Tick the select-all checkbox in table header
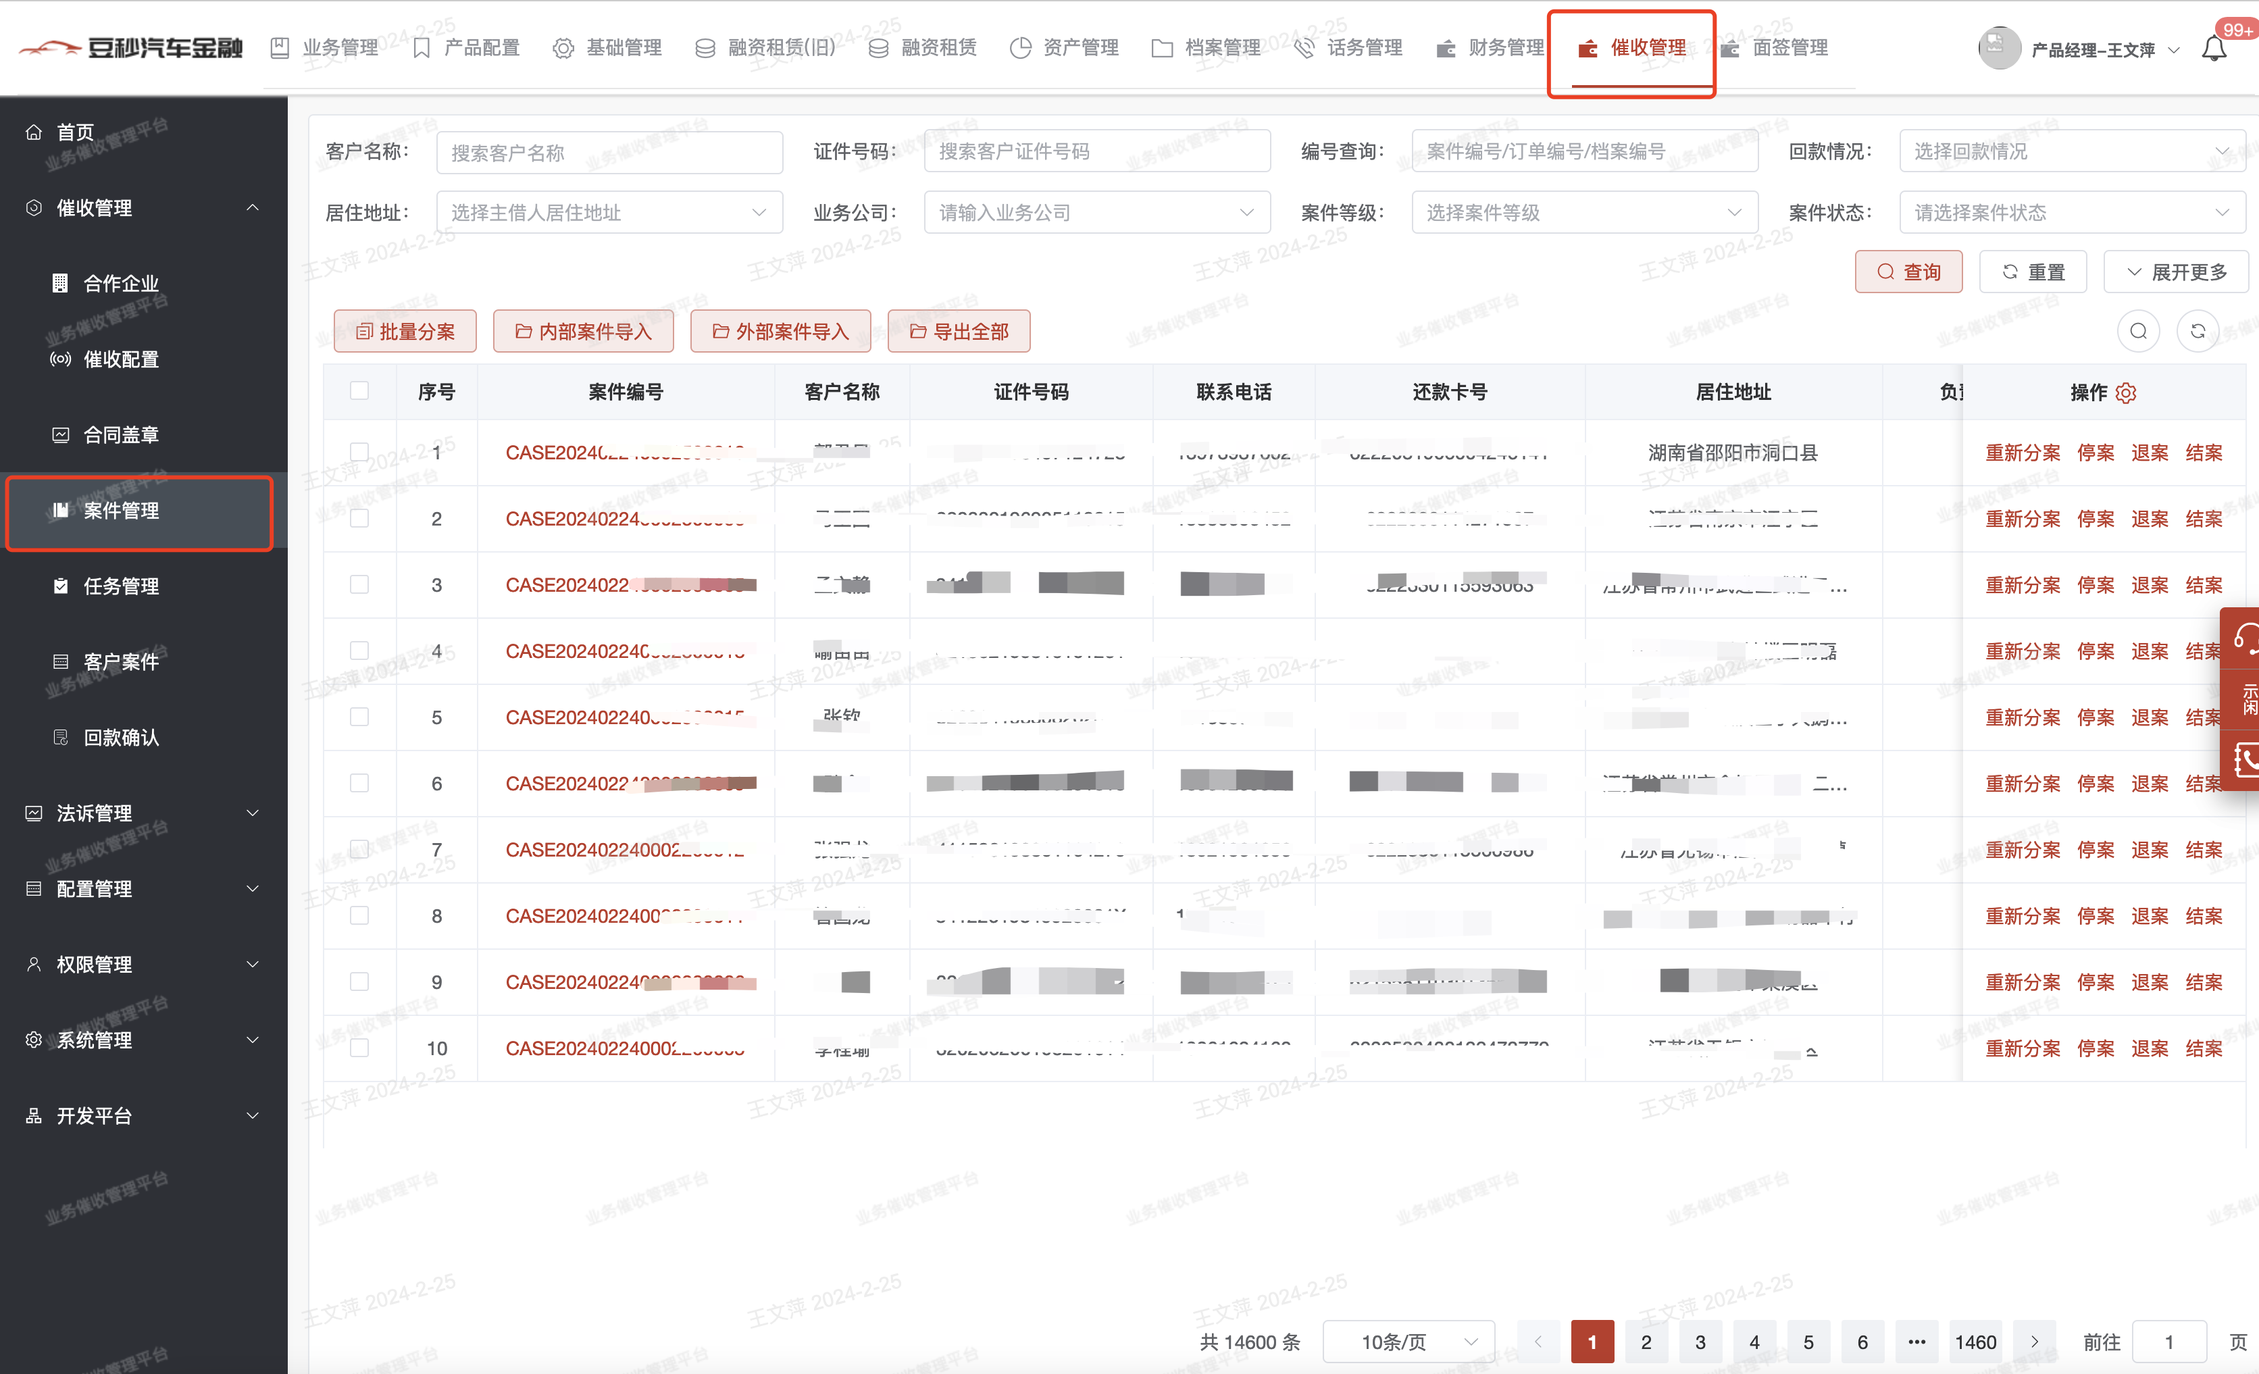Screen dimensions: 2259x1374 [359, 391]
